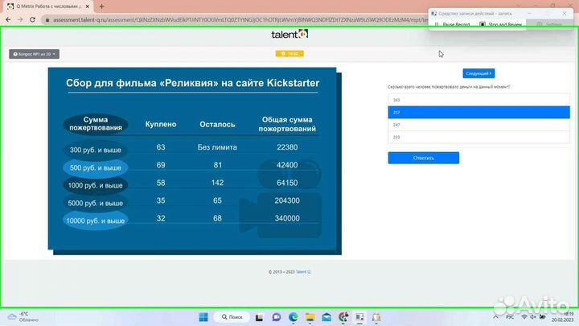579x326 pixels.
Task: Select answer option 263
Action: tap(478, 100)
